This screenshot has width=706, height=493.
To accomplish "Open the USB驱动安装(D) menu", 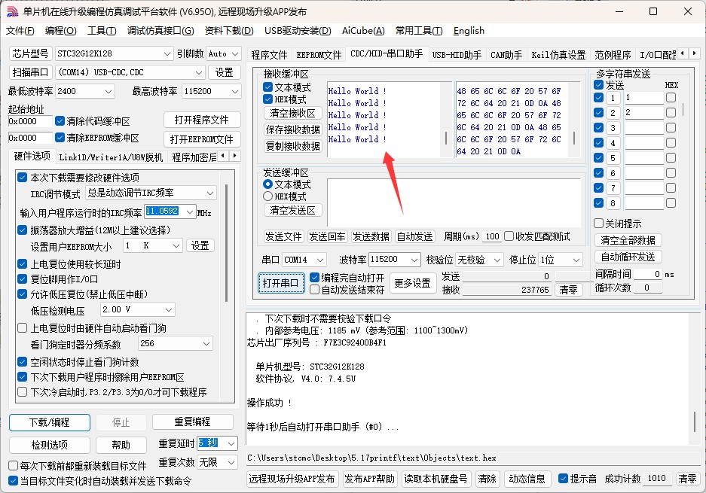I will click(298, 31).
